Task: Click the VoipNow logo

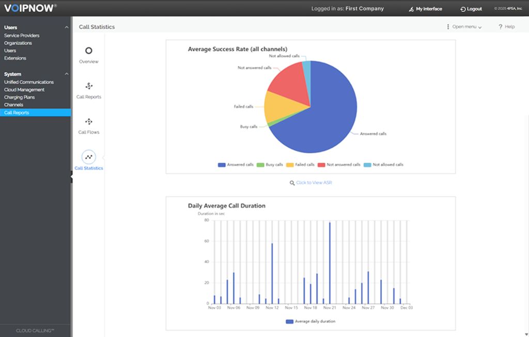Action: [x=30, y=8]
